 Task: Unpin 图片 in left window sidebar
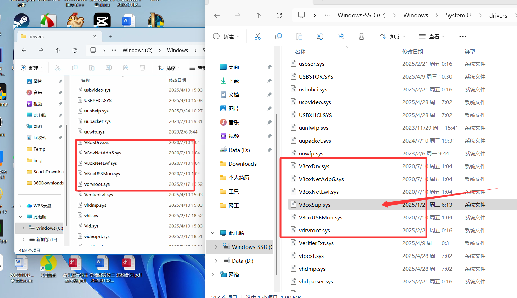click(x=61, y=81)
